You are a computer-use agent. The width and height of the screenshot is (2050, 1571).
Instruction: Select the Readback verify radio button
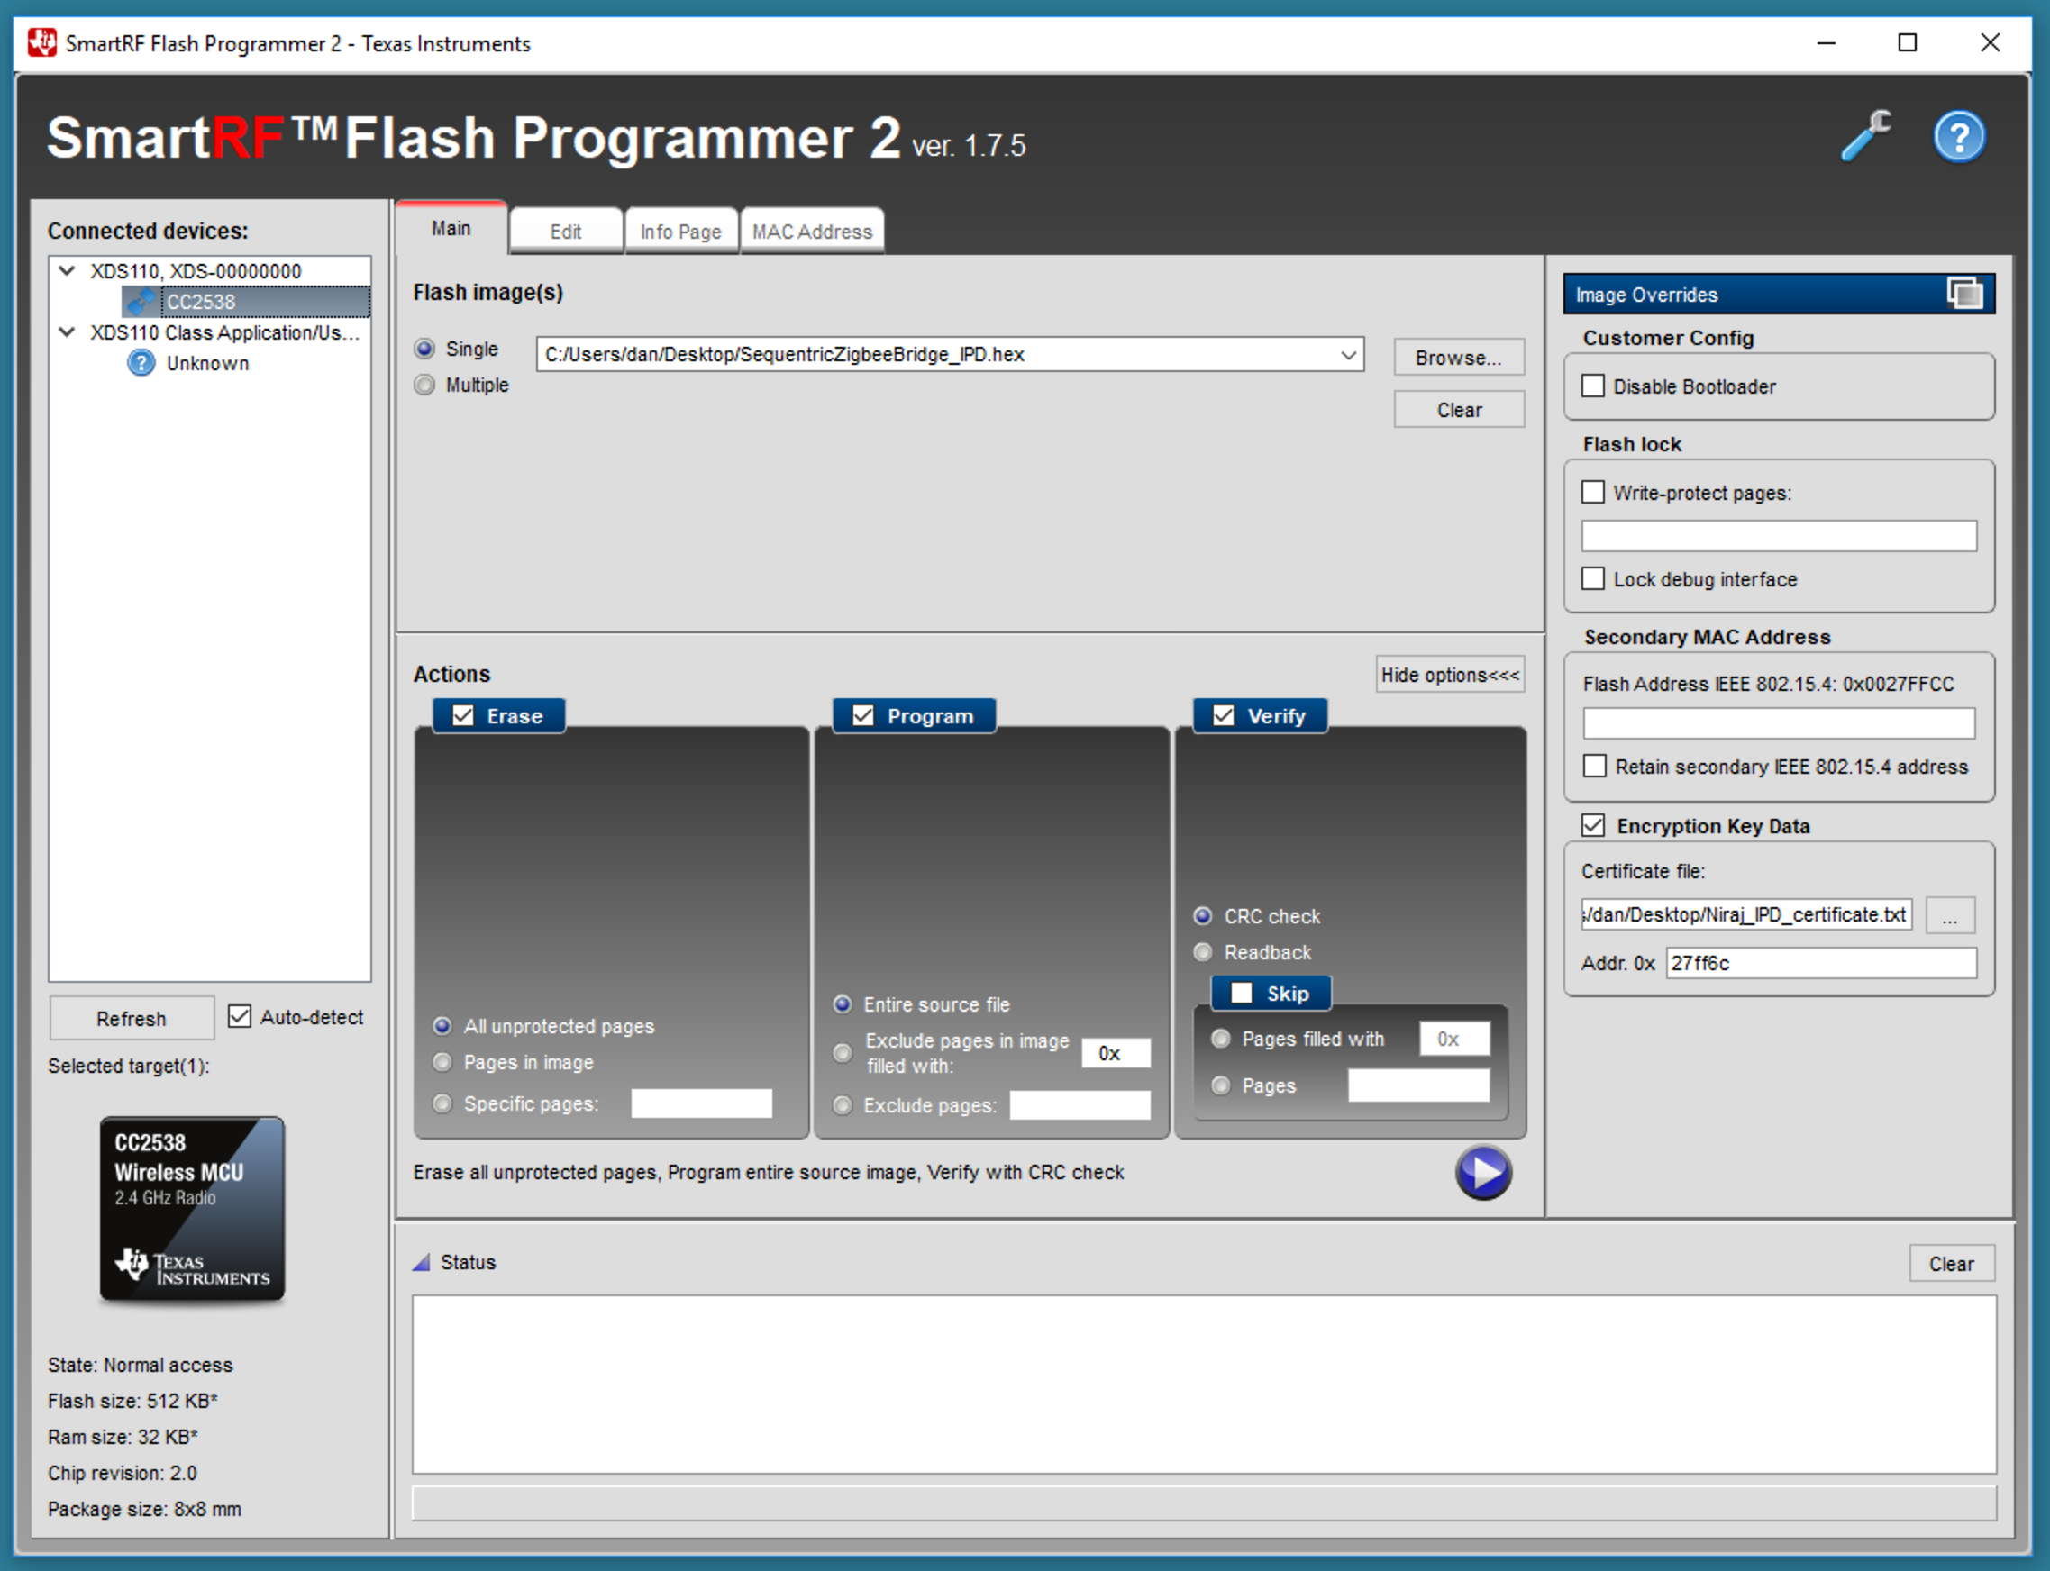pyautogui.click(x=1204, y=952)
